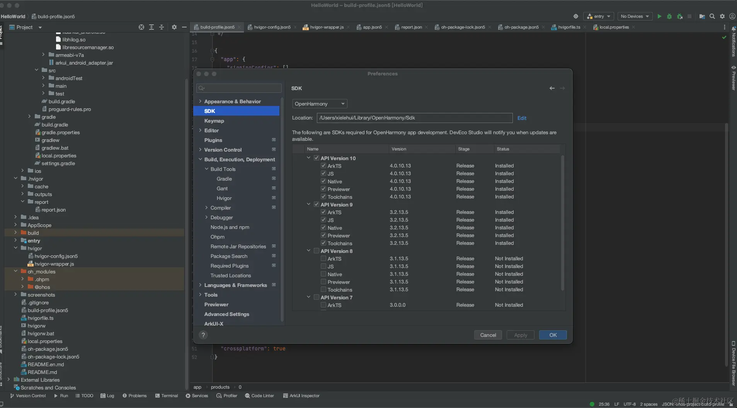Run the app with the green play icon
737x408 pixels.
click(659, 16)
